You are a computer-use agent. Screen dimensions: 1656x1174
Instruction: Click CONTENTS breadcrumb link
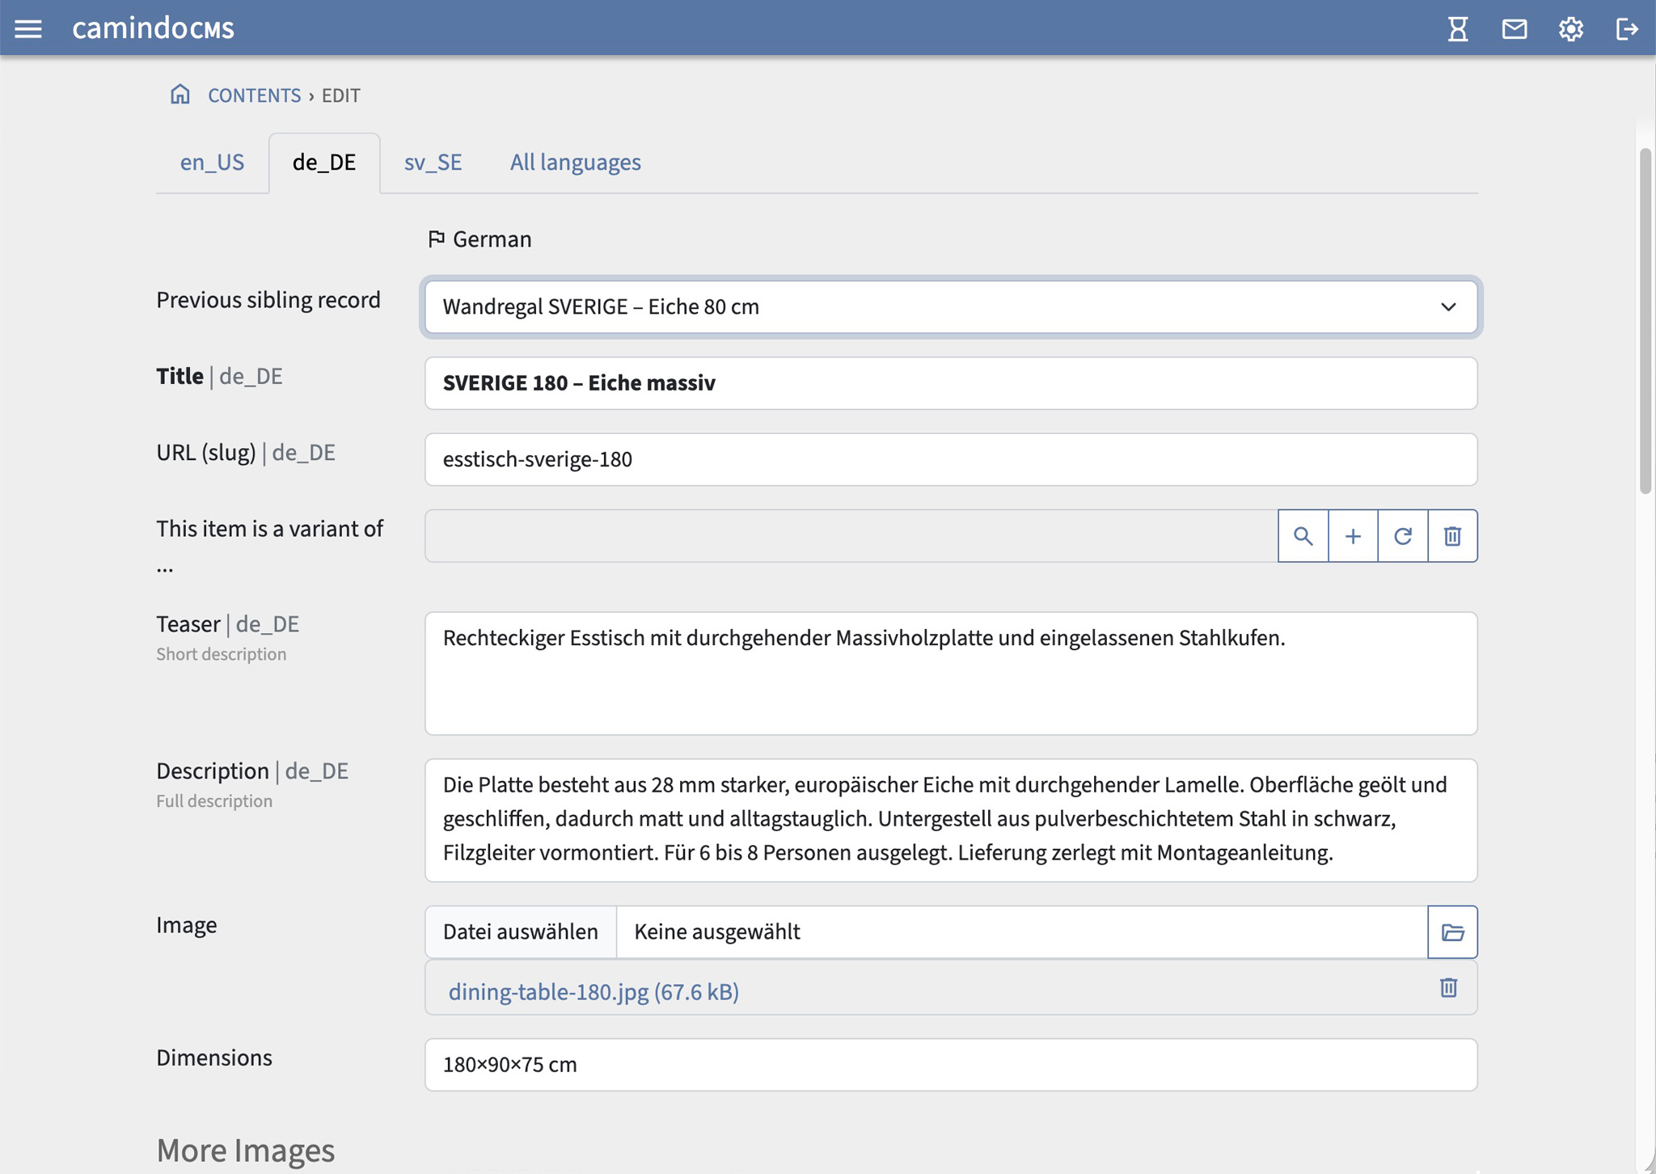click(254, 95)
